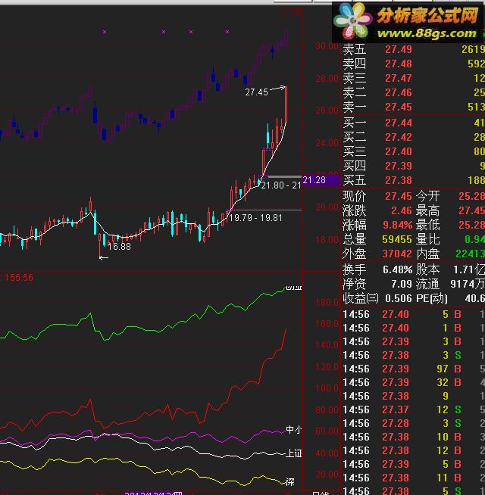Click the 27.45 high price annotation on chart
The image size is (485, 495).
tap(256, 92)
